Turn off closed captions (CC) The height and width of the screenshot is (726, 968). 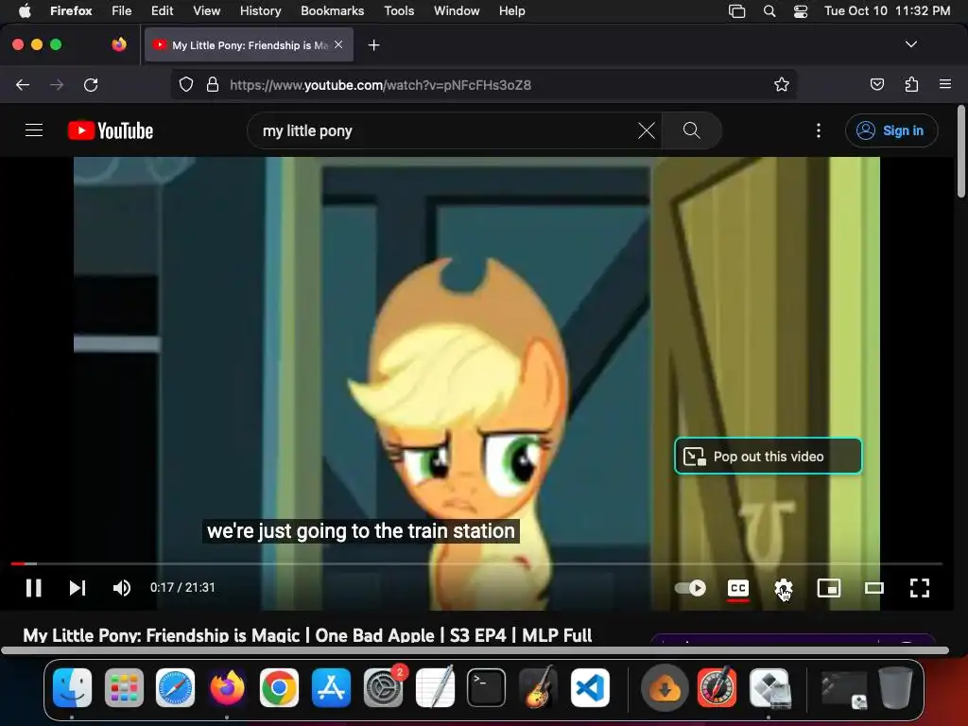click(737, 588)
